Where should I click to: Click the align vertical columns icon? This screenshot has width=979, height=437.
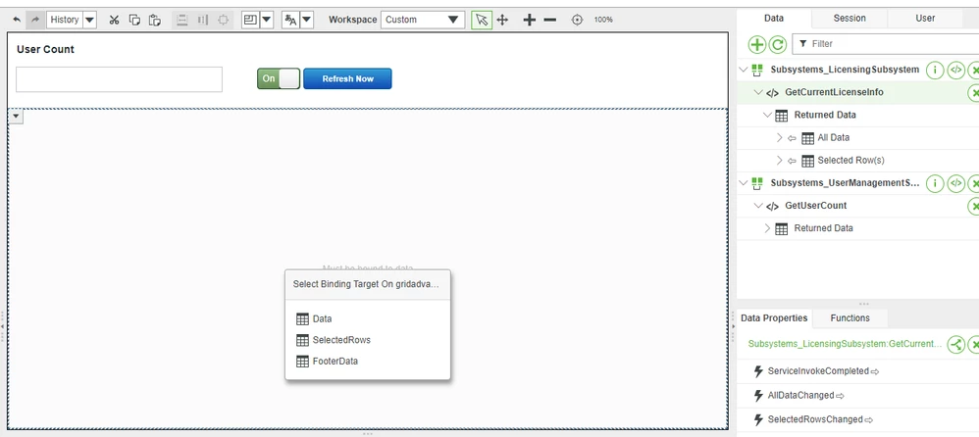coord(202,20)
